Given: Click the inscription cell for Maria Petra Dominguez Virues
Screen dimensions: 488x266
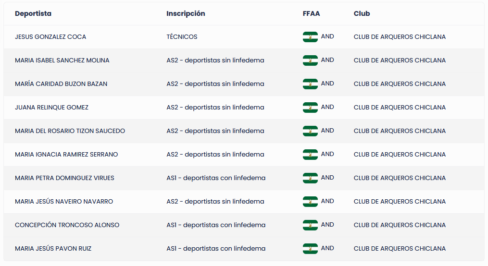Looking at the screenshot, I should [216, 178].
